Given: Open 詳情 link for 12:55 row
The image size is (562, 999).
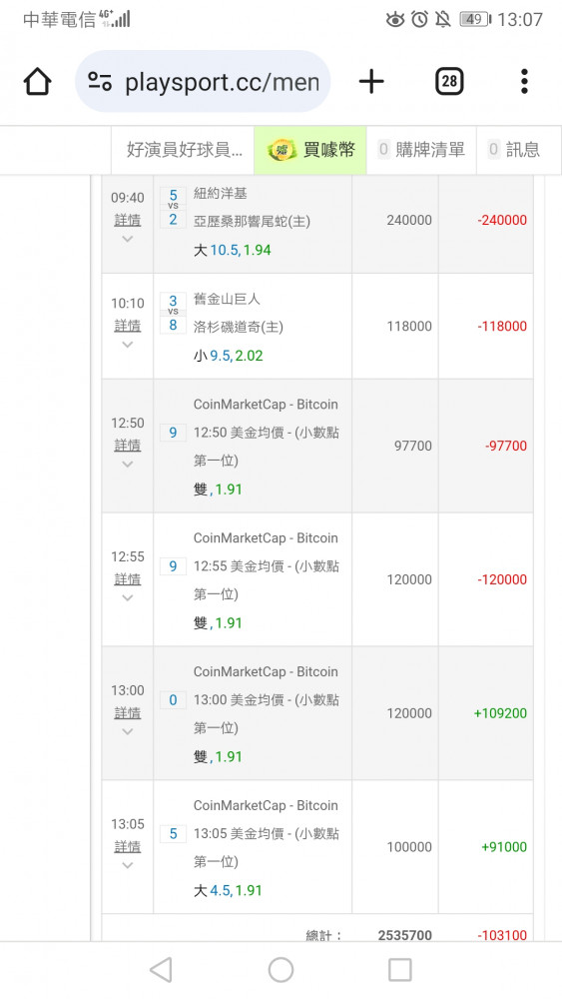Looking at the screenshot, I should click(128, 579).
